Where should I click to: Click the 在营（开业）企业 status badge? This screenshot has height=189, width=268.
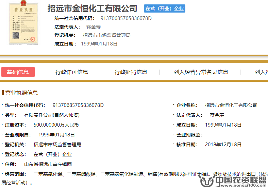164,8
